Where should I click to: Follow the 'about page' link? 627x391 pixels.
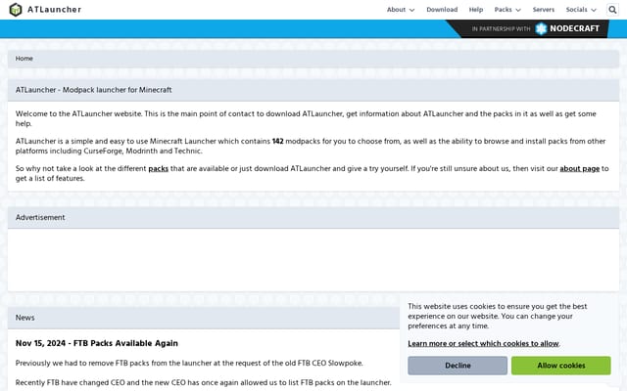tap(579, 169)
